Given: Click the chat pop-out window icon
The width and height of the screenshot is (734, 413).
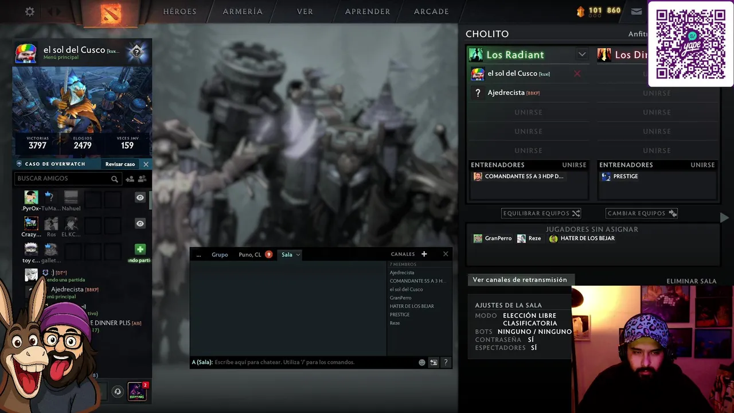Looking at the screenshot, I should coord(434,363).
